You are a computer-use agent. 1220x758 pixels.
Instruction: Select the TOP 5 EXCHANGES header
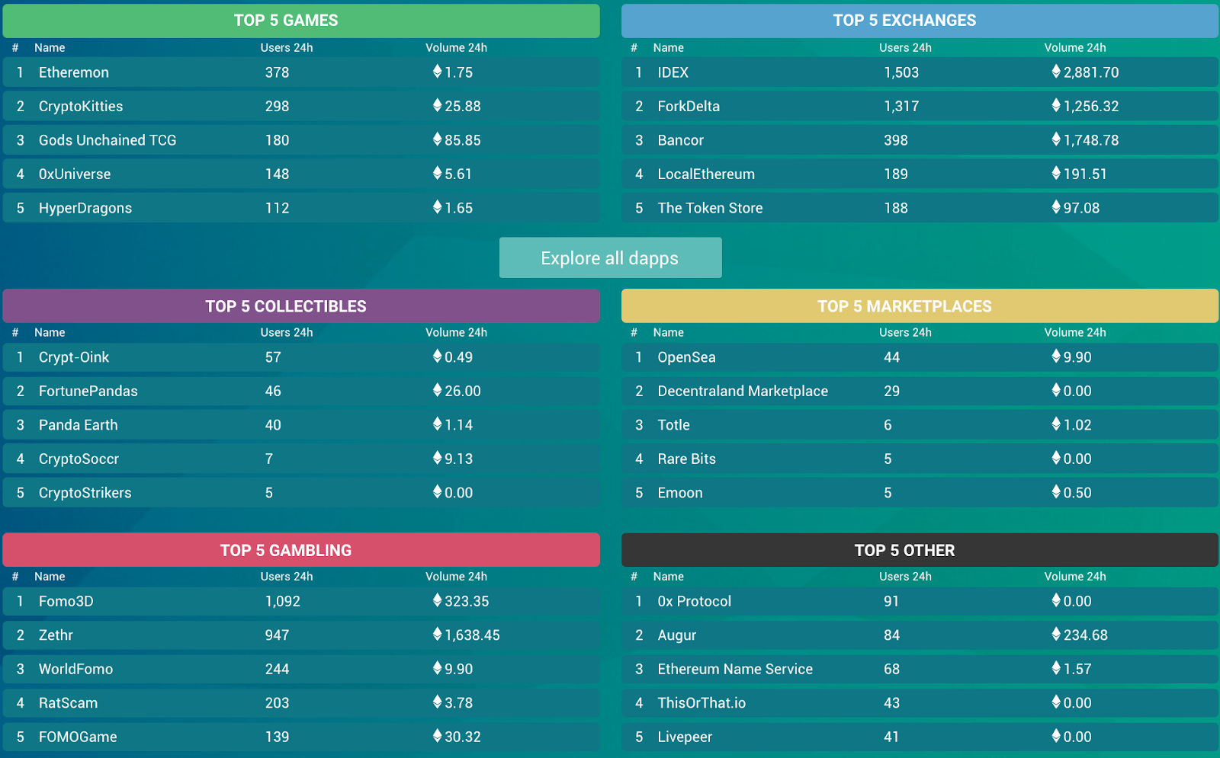point(920,21)
